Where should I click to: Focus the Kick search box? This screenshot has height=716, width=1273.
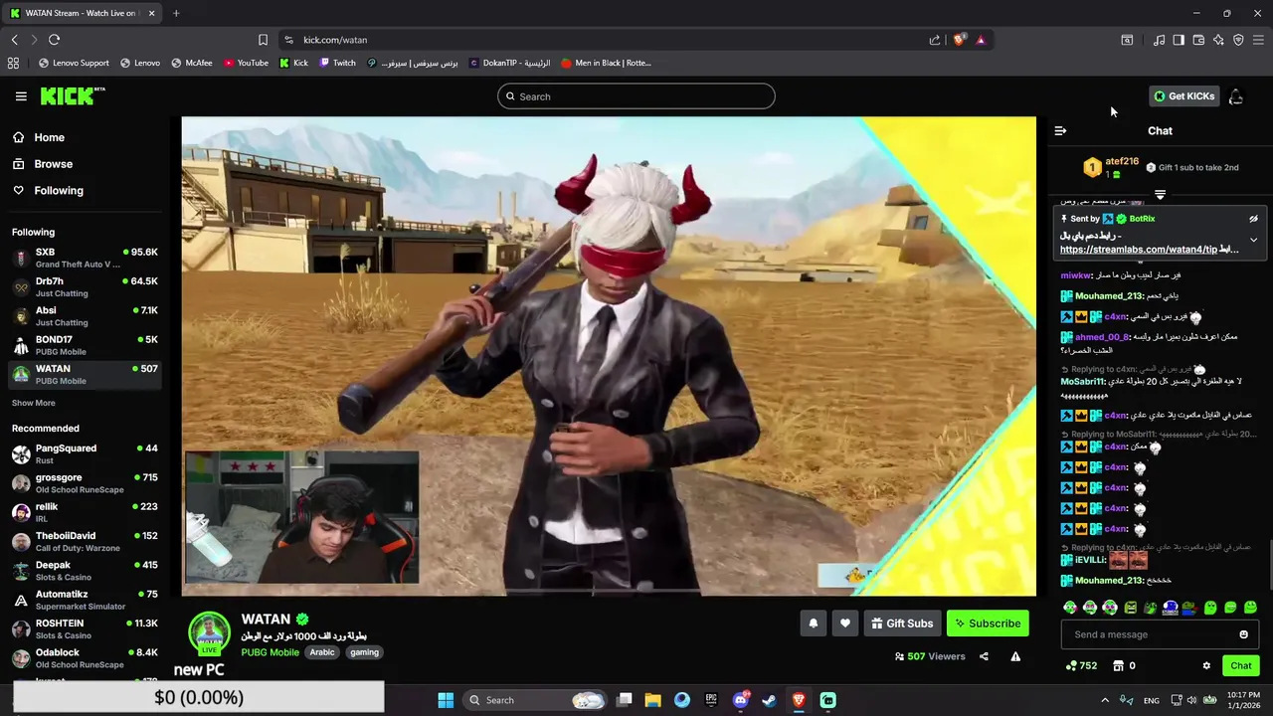636,96
